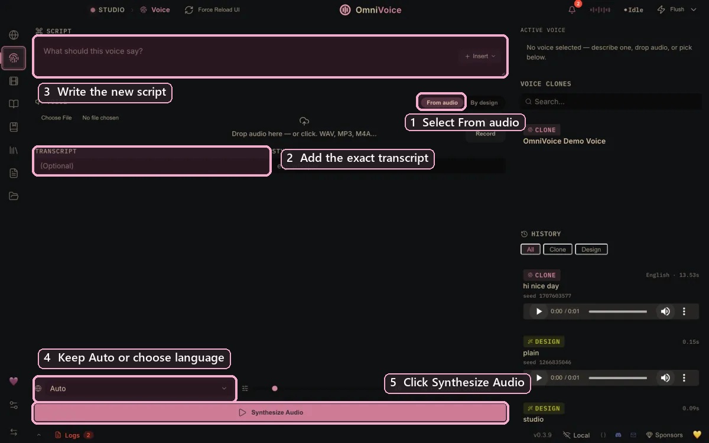Screen dimensions: 709x443
Task: Click the upload cloud icon in the drop zone
Action: coord(304,121)
